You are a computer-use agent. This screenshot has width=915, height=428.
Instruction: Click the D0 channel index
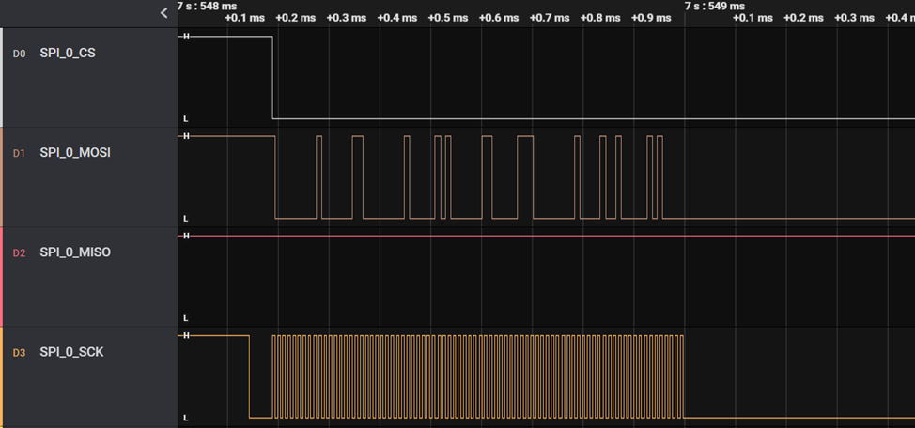tap(19, 53)
